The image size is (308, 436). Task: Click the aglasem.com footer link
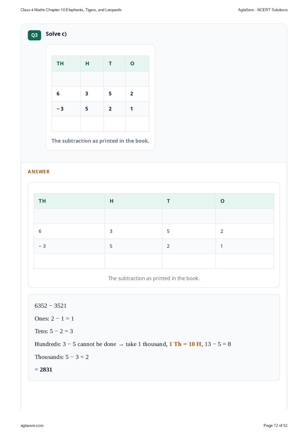(x=32, y=425)
